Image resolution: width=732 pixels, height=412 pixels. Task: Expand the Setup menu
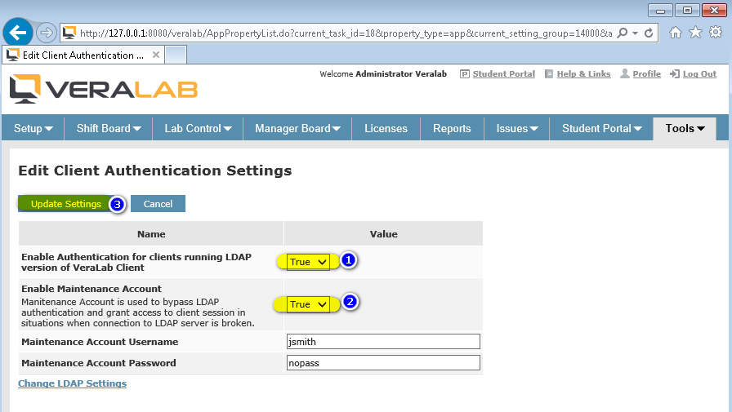pos(33,128)
